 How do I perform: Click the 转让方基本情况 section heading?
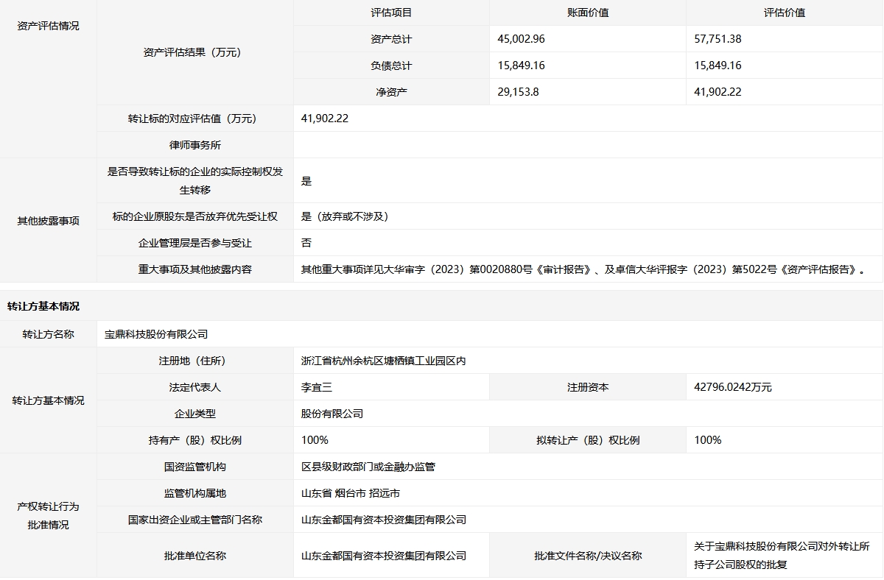43,306
